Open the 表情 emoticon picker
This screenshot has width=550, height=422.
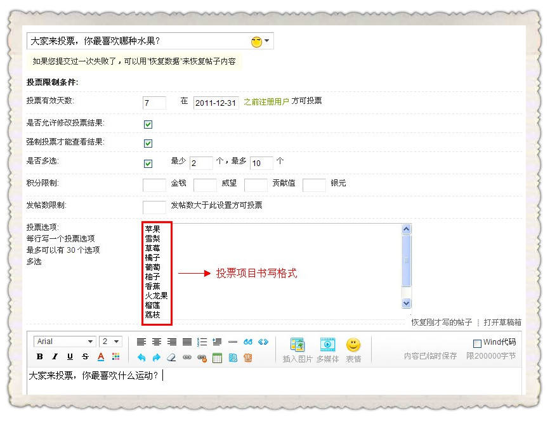point(353,350)
